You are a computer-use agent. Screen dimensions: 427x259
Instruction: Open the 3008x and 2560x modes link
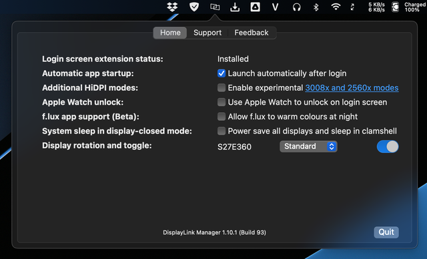[x=352, y=87]
